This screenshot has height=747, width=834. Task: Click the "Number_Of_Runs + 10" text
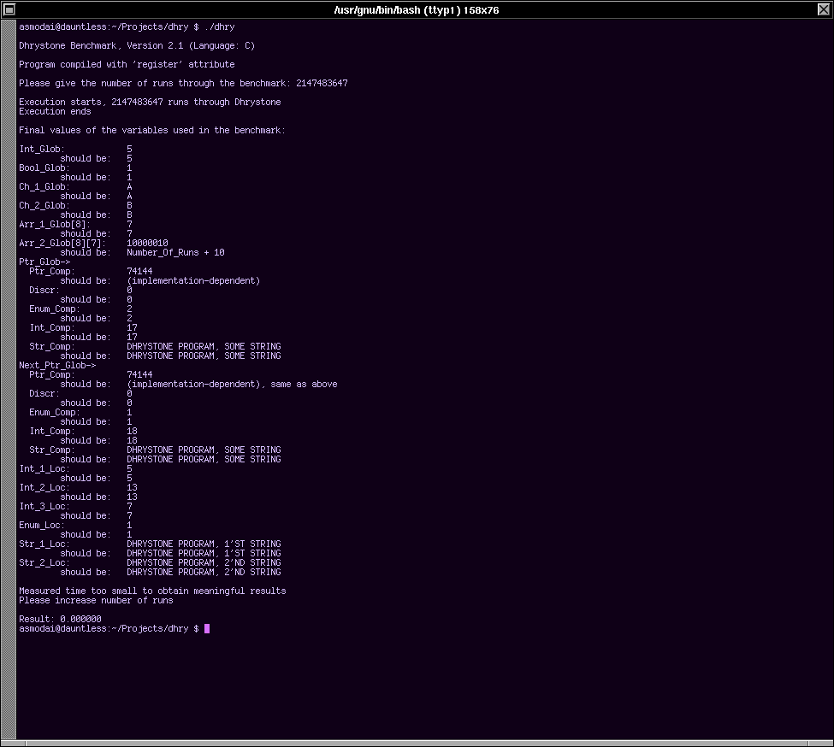(175, 253)
